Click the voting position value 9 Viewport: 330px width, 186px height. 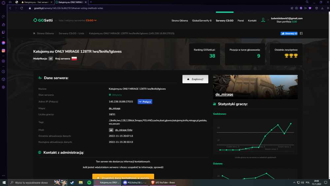point(258,56)
